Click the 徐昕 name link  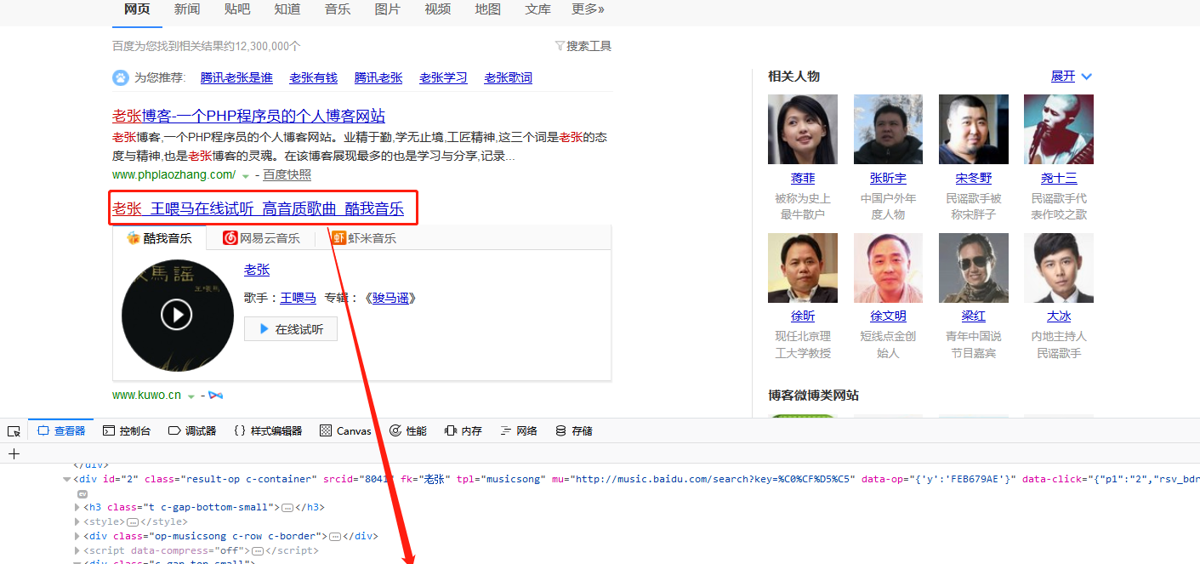coord(803,316)
